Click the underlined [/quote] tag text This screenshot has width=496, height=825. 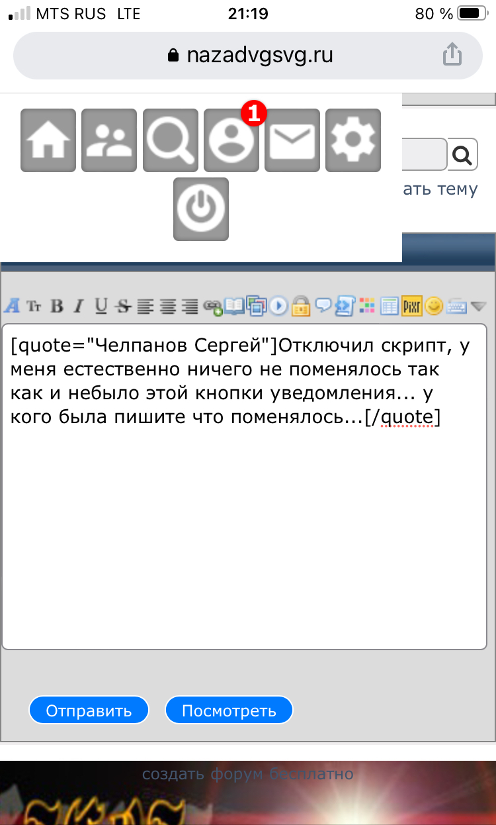click(403, 418)
